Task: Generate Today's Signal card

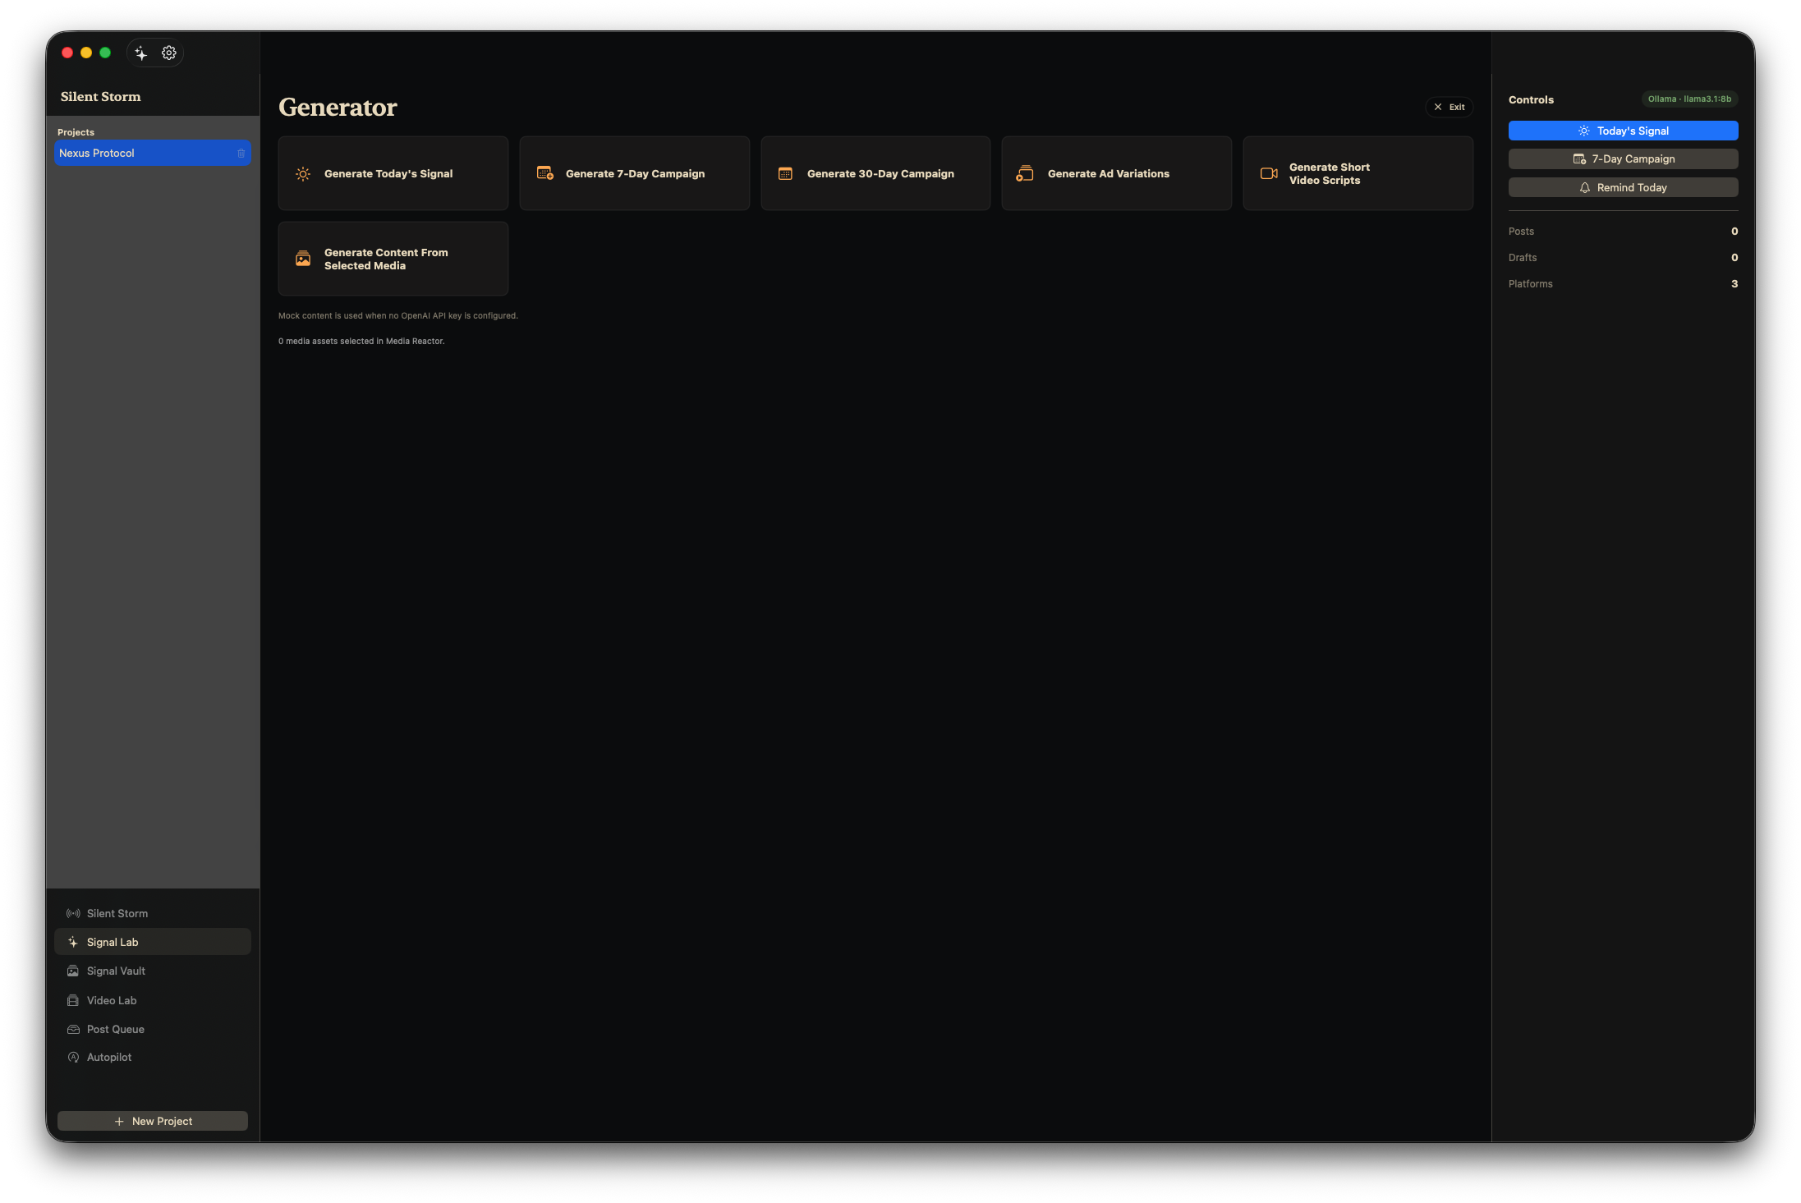Action: tap(393, 173)
